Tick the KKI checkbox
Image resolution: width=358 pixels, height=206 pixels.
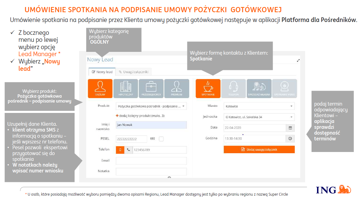(161, 139)
